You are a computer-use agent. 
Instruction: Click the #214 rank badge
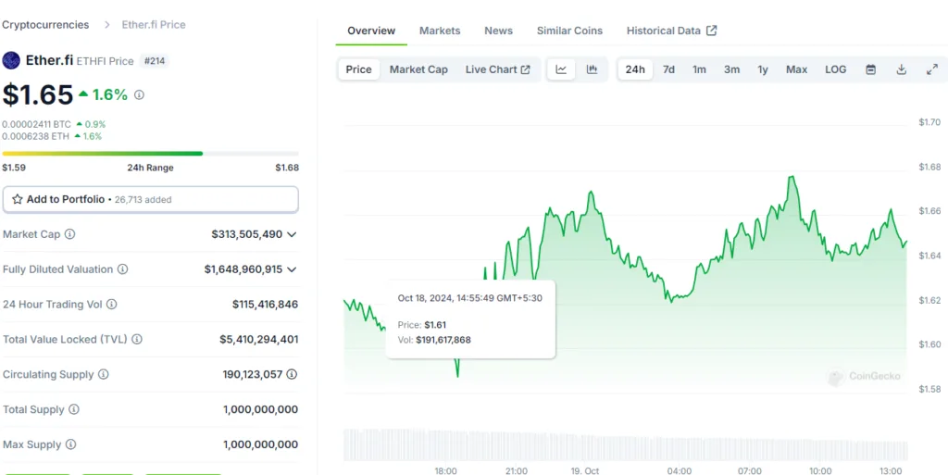coord(155,60)
